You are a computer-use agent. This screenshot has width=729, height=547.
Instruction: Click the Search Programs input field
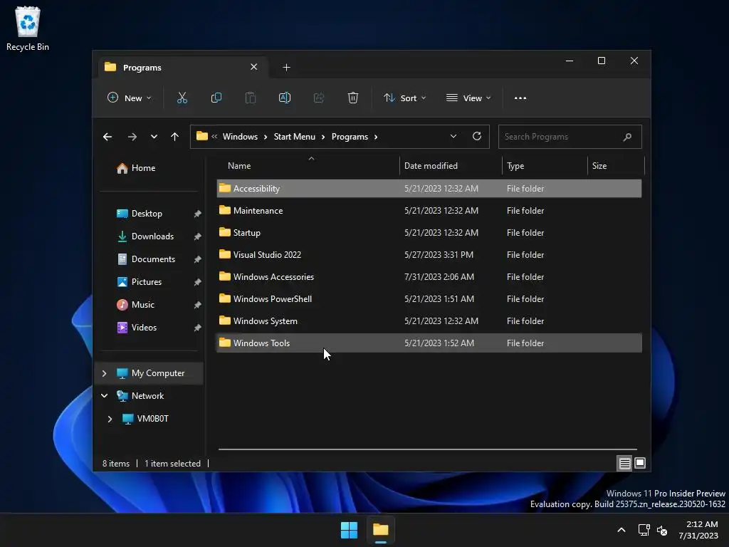pos(570,137)
